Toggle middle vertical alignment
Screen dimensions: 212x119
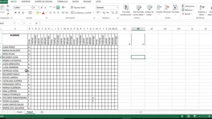tap(54, 7)
